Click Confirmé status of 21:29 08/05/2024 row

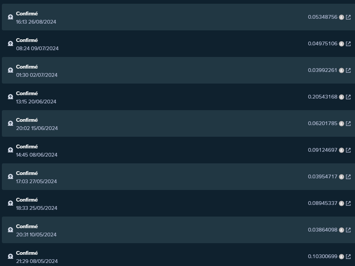27,253
